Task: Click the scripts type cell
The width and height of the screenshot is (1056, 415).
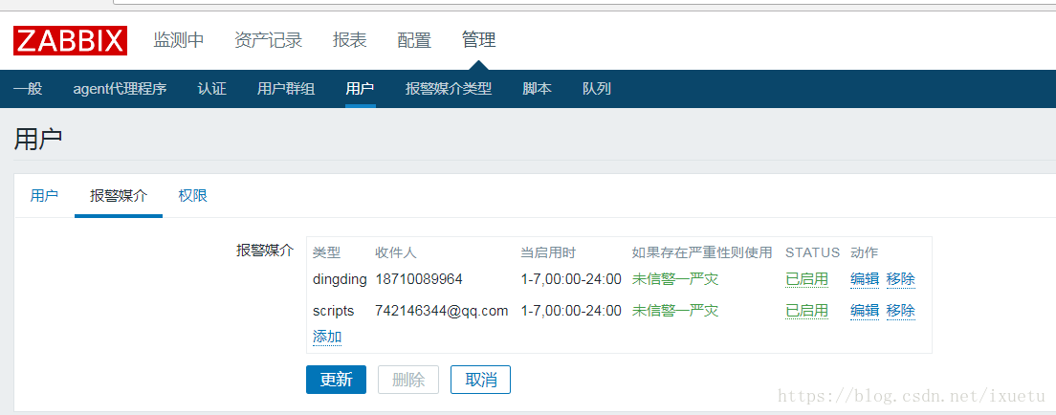Action: click(334, 311)
